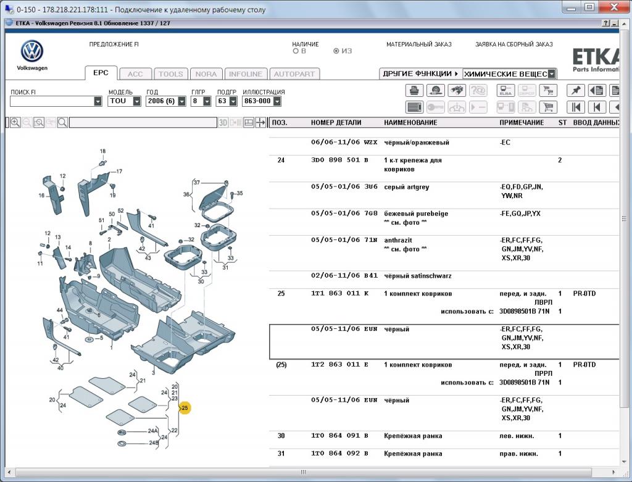The width and height of the screenshot is (632, 482).
Task: Open the МОДЕЛЬ dropdown showing TOU
Action: click(x=137, y=102)
